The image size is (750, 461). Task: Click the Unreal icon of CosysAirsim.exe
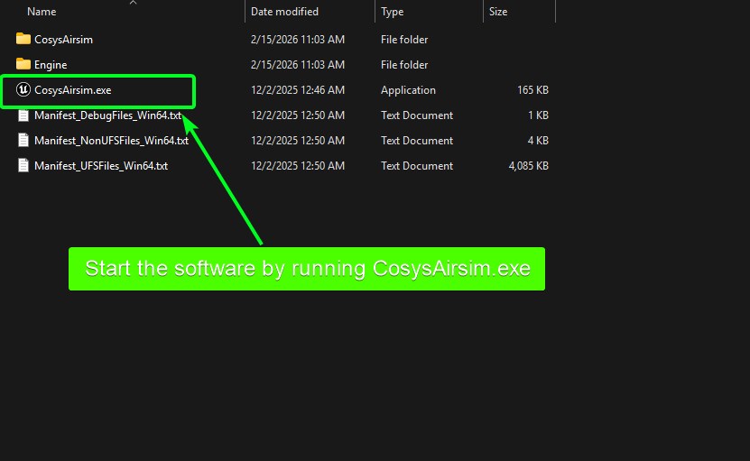tap(23, 89)
